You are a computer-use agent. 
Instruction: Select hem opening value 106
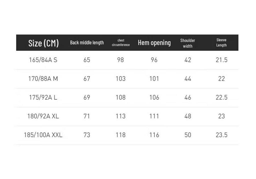pos(154,97)
